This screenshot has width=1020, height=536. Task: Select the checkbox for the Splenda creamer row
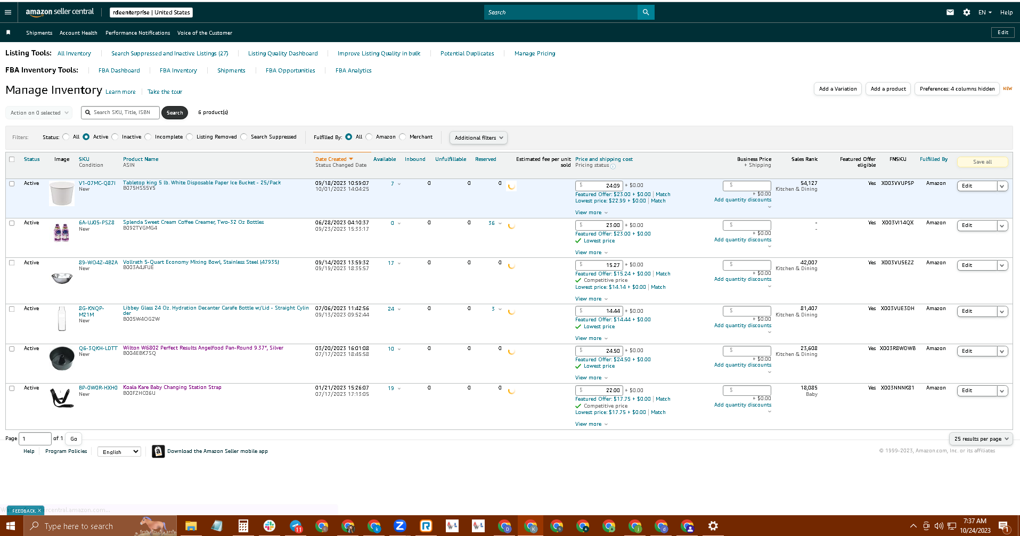(12, 223)
